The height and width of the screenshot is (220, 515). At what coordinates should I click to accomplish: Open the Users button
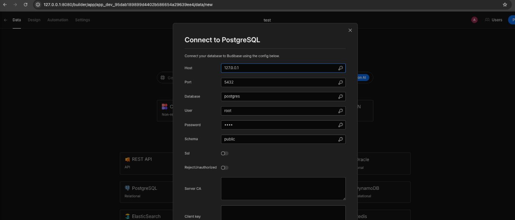click(493, 20)
